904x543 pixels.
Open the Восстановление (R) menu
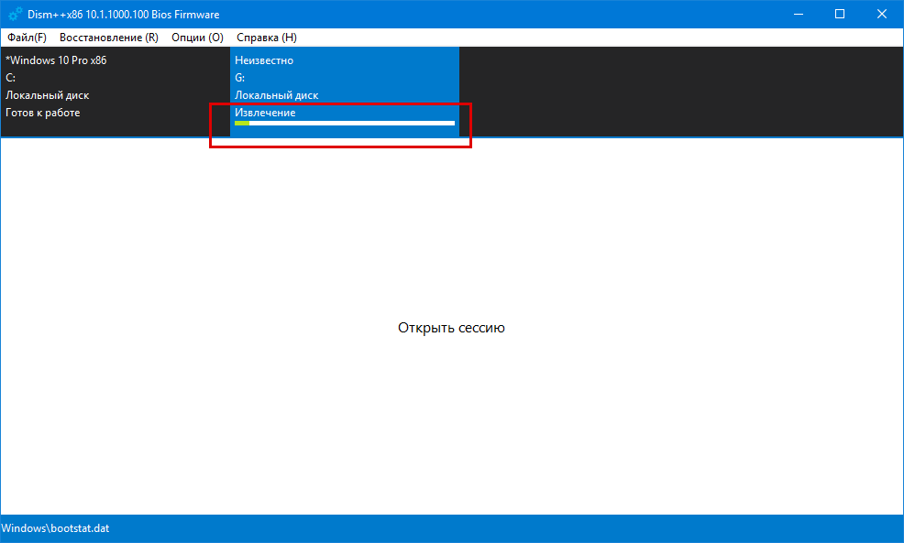[109, 38]
